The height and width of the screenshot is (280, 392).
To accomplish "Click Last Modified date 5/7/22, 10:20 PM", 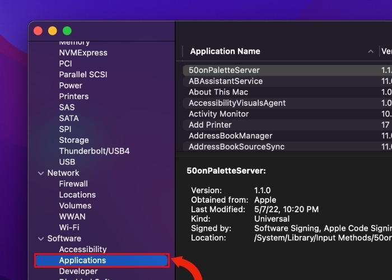I will 286,209.
